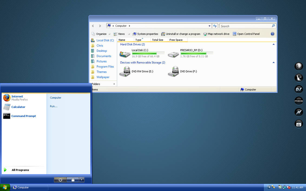Open the Pictures link in the sidebar
The height and width of the screenshot is (191, 306).
point(101,61)
